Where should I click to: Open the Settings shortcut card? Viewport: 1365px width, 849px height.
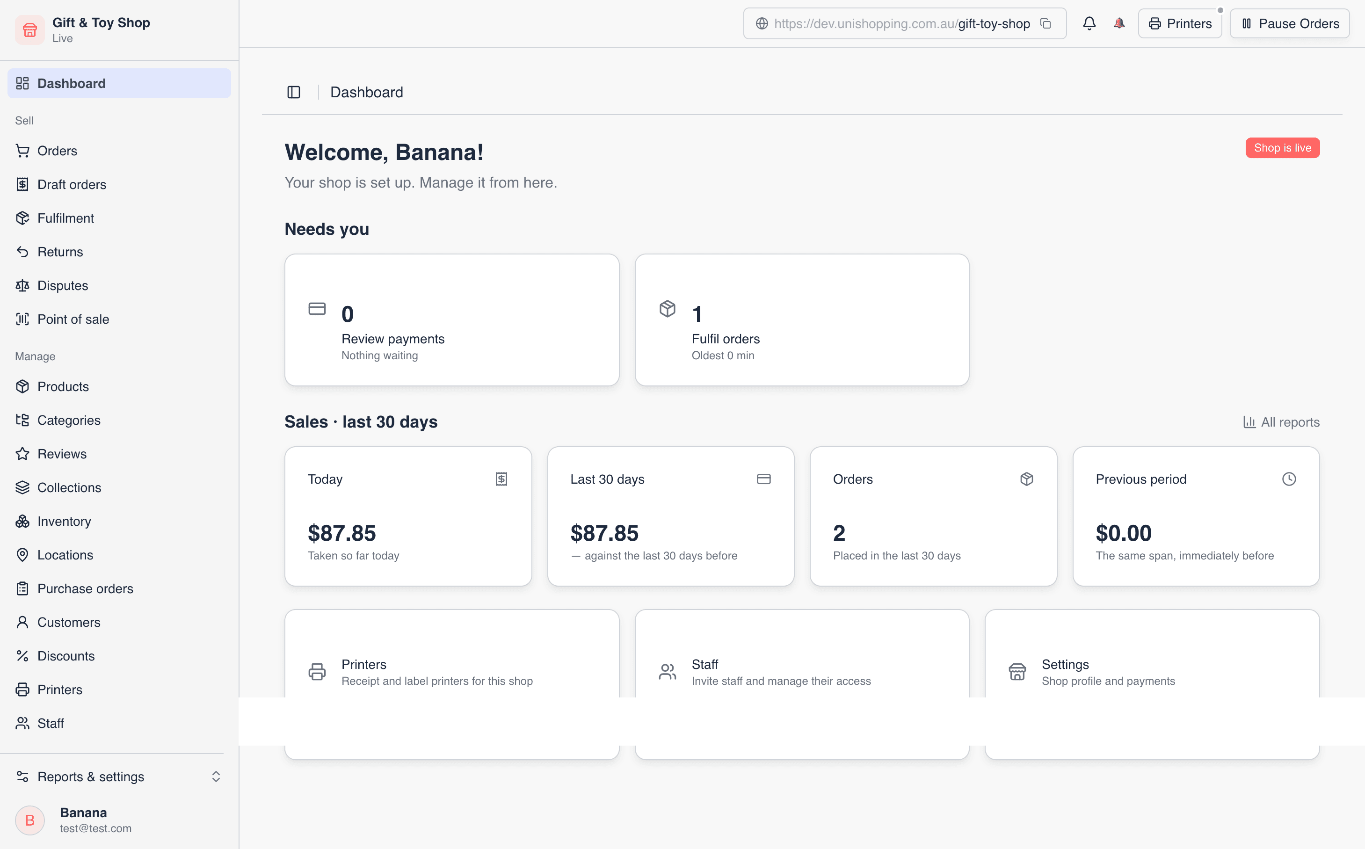point(1152,684)
